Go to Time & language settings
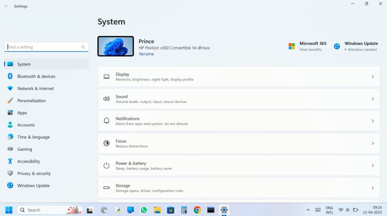This screenshot has width=387, height=216. 33,137
